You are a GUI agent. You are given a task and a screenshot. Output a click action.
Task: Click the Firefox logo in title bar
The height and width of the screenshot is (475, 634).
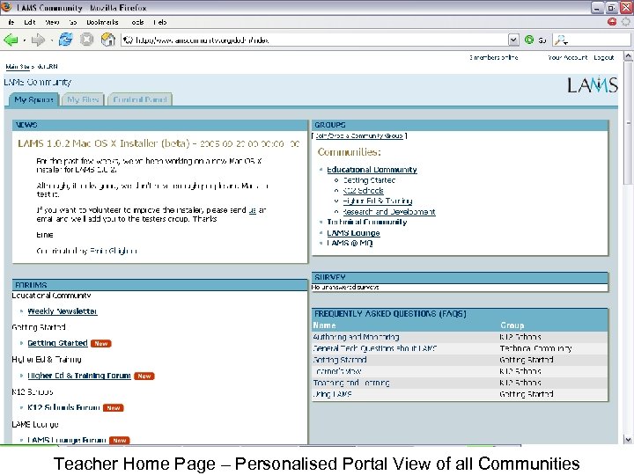(x=6, y=7)
